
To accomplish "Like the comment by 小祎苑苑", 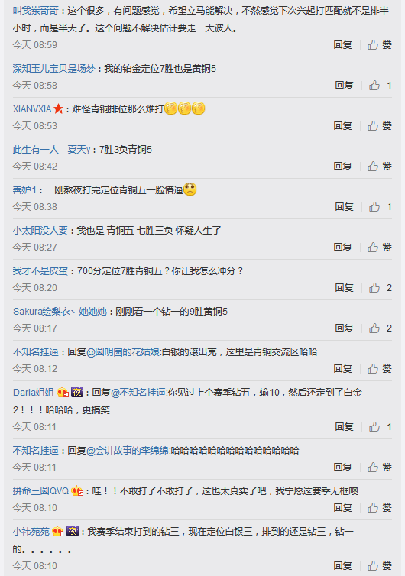I will point(379,566).
